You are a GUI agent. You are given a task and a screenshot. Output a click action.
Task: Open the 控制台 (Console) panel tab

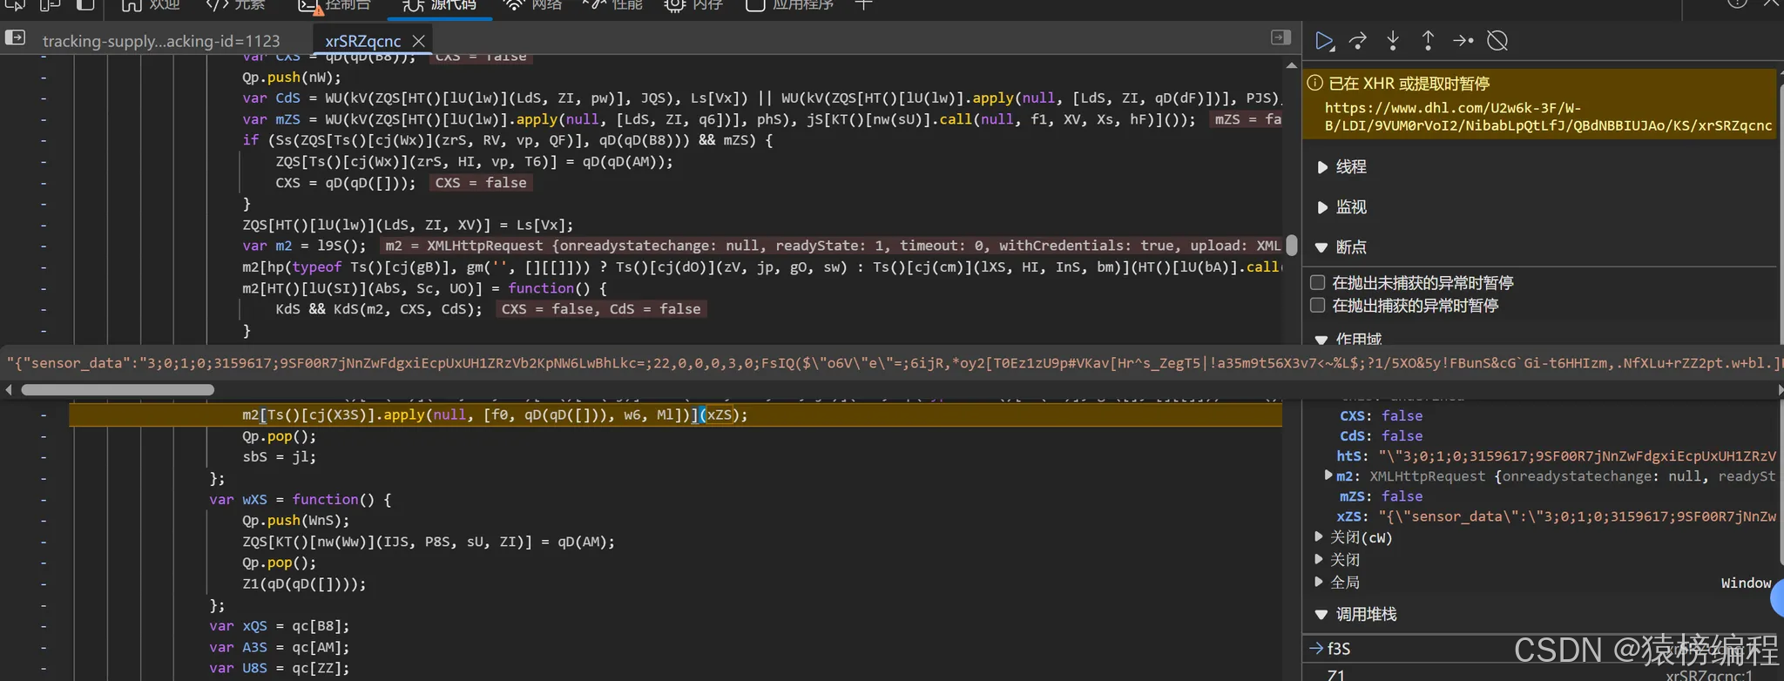[334, 5]
